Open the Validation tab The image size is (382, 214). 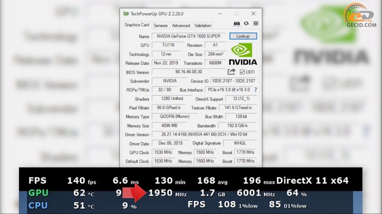(203, 26)
